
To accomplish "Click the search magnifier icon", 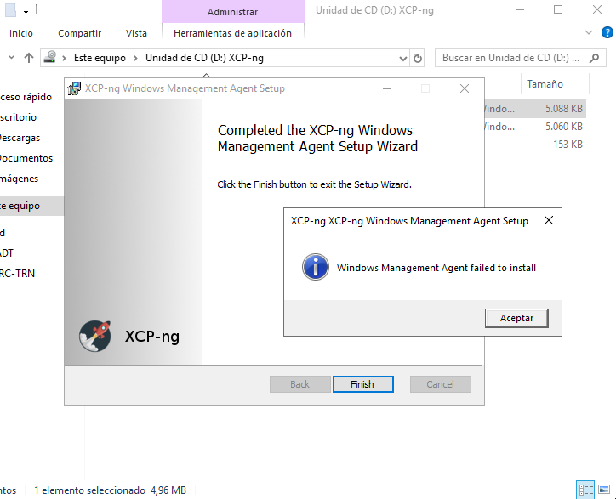I will (595, 58).
